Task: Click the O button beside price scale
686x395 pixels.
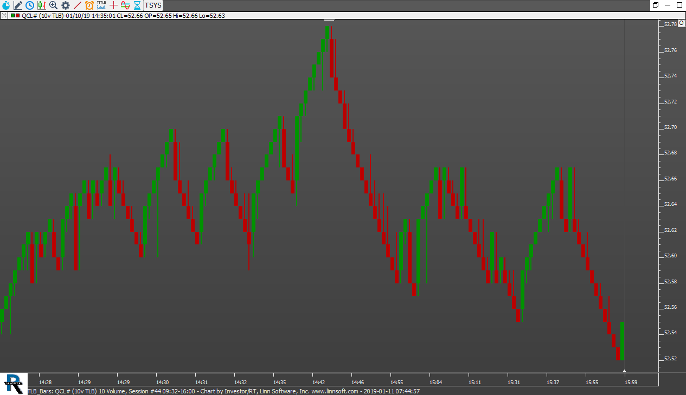Action: point(682,24)
